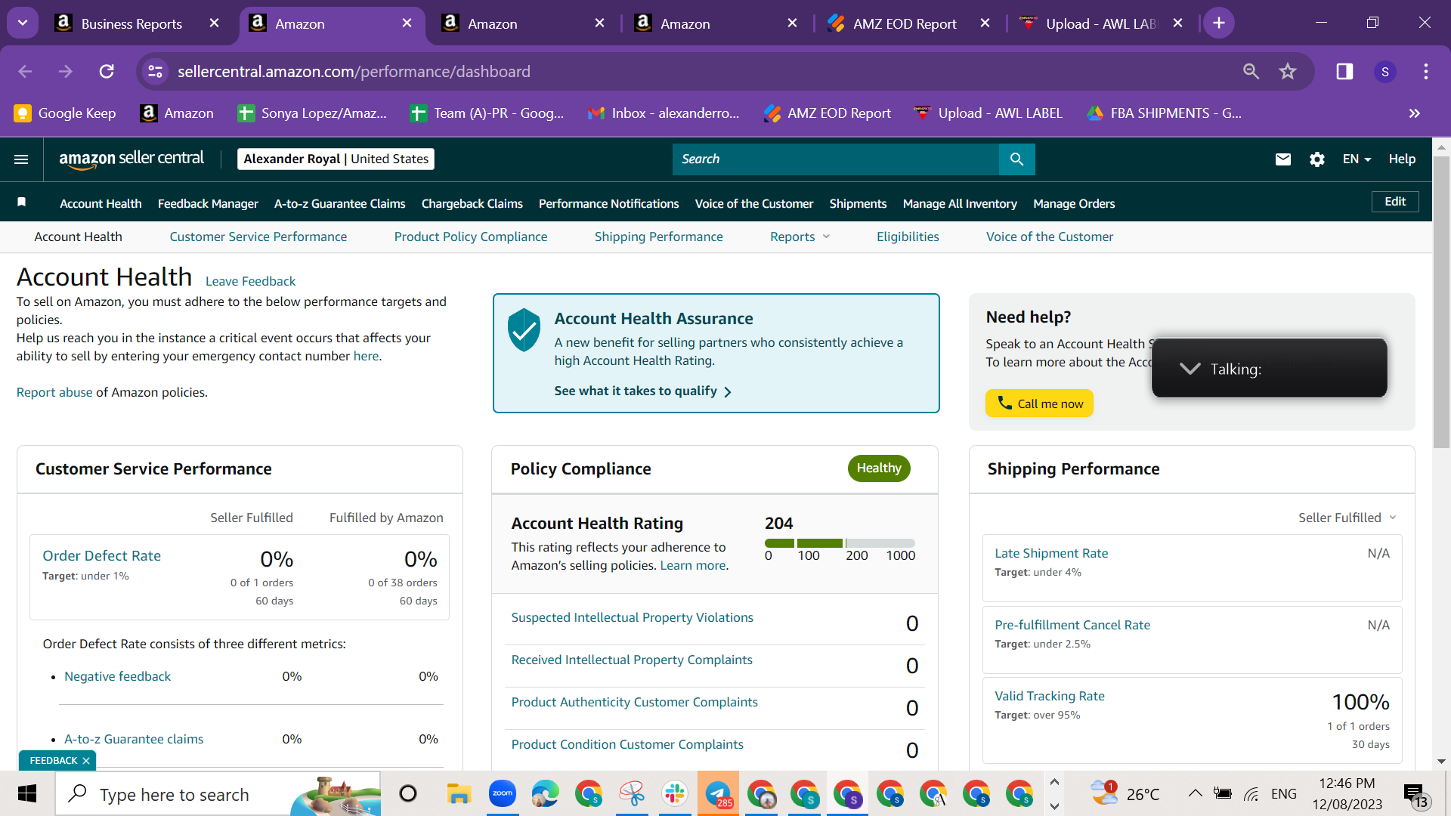This screenshot has width=1451, height=816.
Task: Show more bookmarks with double chevron
Action: [x=1415, y=113]
